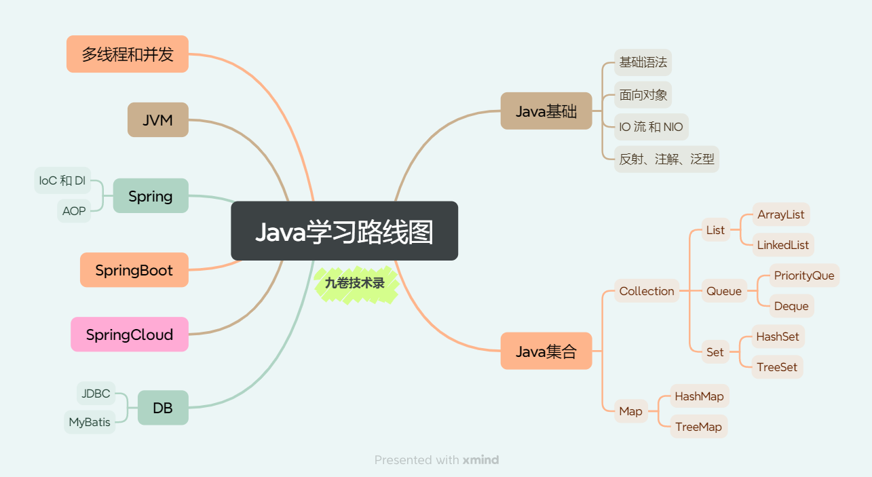Select the Queue node
Viewport: 872px width, 477px height.
coord(724,291)
